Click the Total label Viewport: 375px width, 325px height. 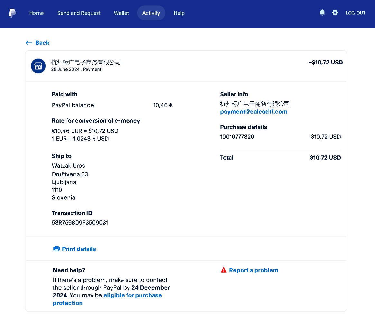click(x=227, y=158)
